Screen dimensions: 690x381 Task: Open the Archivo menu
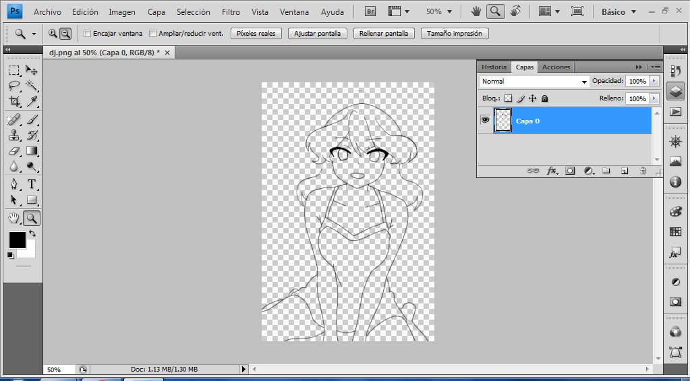click(x=47, y=12)
